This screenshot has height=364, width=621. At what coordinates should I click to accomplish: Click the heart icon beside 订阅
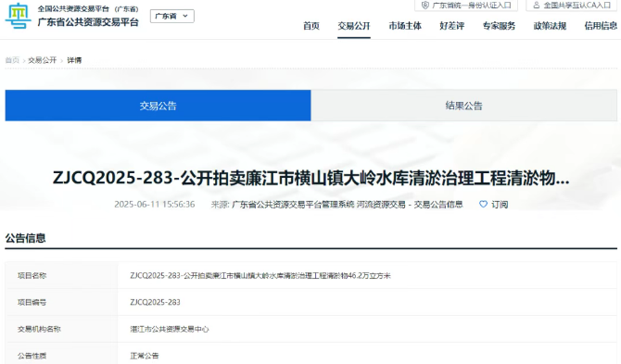[x=483, y=204]
